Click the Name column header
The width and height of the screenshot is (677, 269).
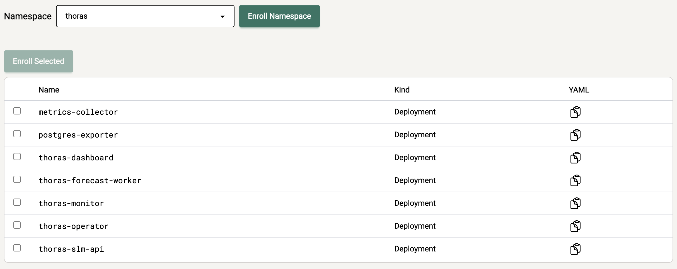click(x=49, y=90)
